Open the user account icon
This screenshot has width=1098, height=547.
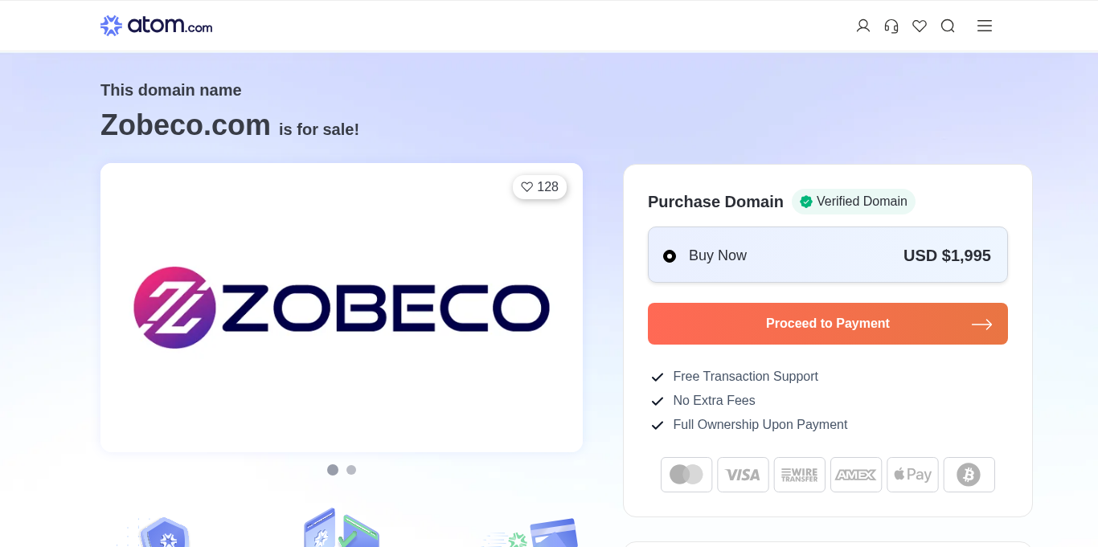coord(863,26)
